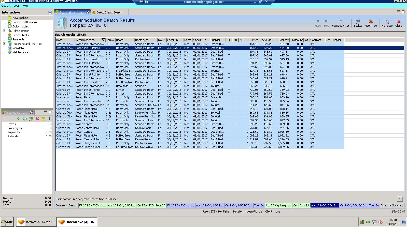407x227 pixels.
Task: Switch to the Direct Clients Search tab
Action: click(x=109, y=12)
